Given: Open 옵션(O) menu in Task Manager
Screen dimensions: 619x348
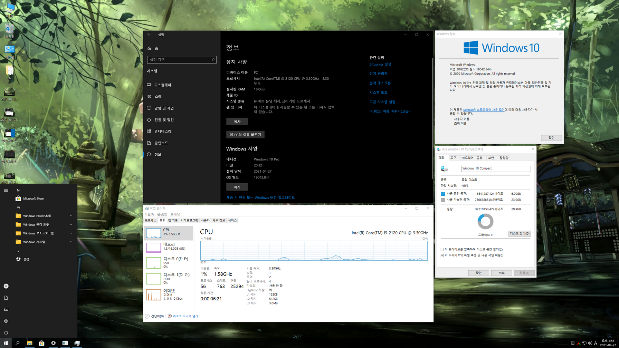Looking at the screenshot, I should click(x=162, y=214).
